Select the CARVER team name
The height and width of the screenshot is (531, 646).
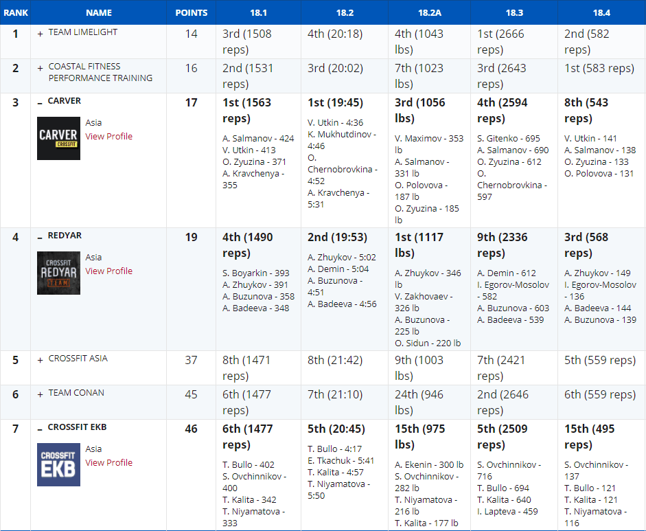65,101
